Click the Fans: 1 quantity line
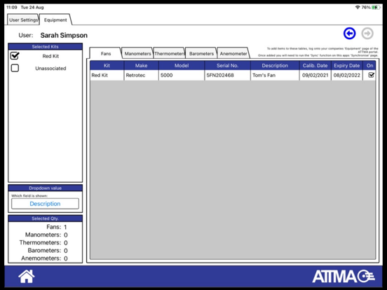 tap(57, 227)
